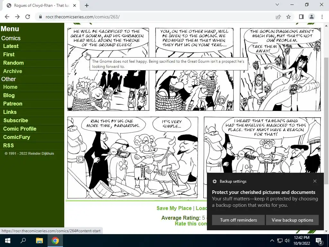Bookmark this page with star
329x247 pixels.
(x=289, y=17)
